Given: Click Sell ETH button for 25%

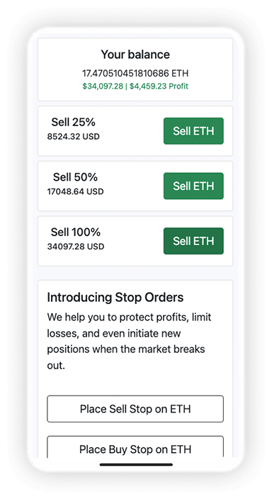Looking at the screenshot, I should pos(193,131).
